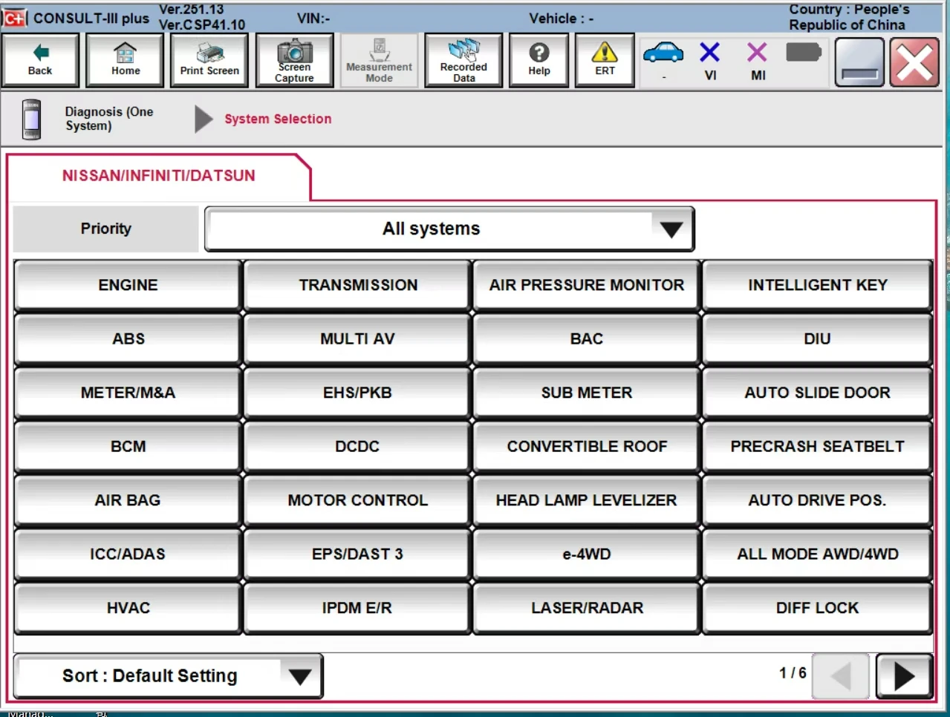Screen dimensions: 950x717
Task: Click the Ver.CSP41.10 version text
Action: (202, 24)
